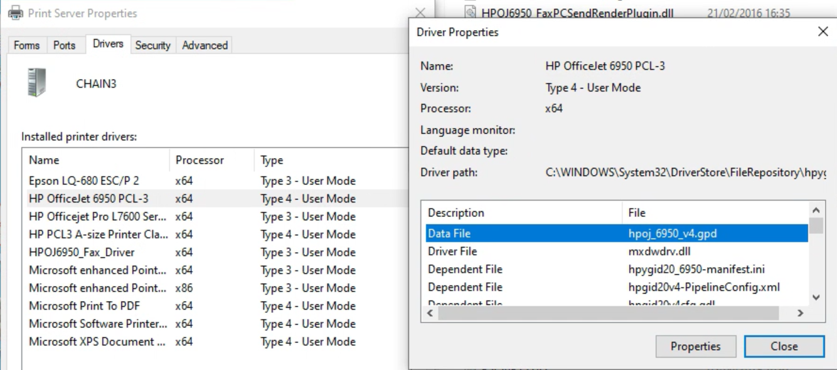Go to the Advanced tab
Image resolution: width=837 pixels, height=370 pixels.
click(205, 45)
